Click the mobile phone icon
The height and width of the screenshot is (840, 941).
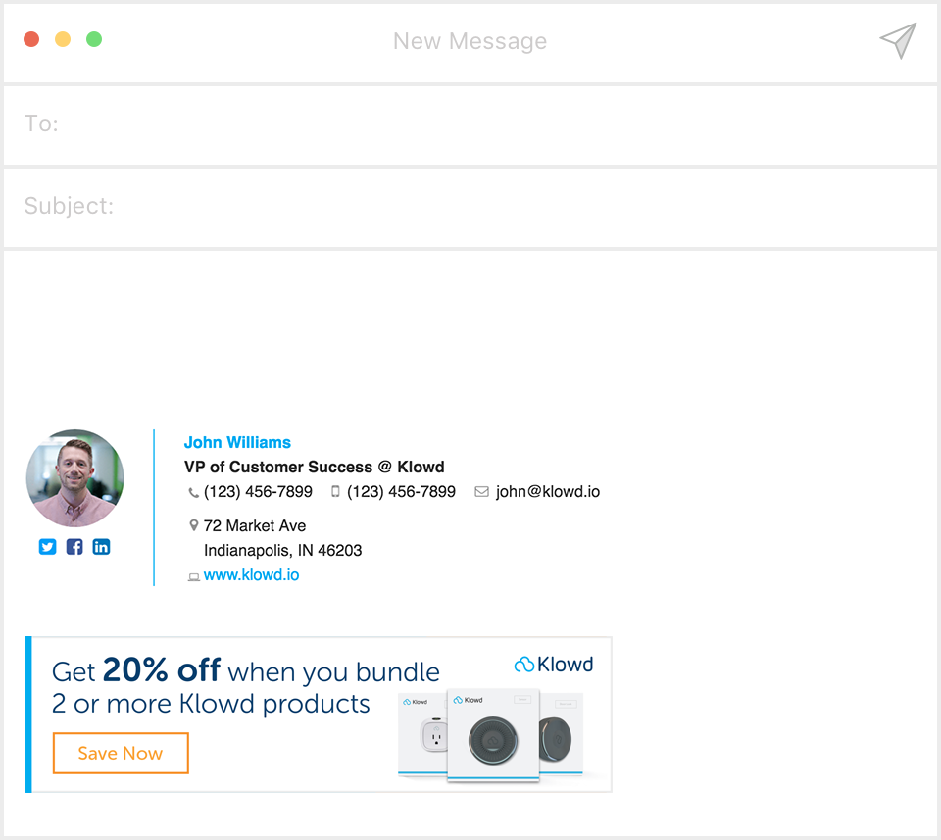335,492
